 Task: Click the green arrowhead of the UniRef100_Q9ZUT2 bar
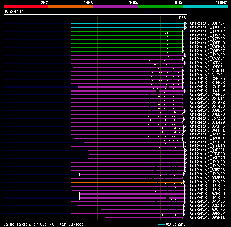[x=183, y=31]
